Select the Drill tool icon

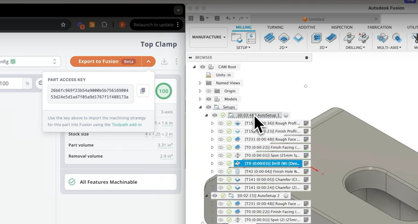pyautogui.click(x=349, y=38)
